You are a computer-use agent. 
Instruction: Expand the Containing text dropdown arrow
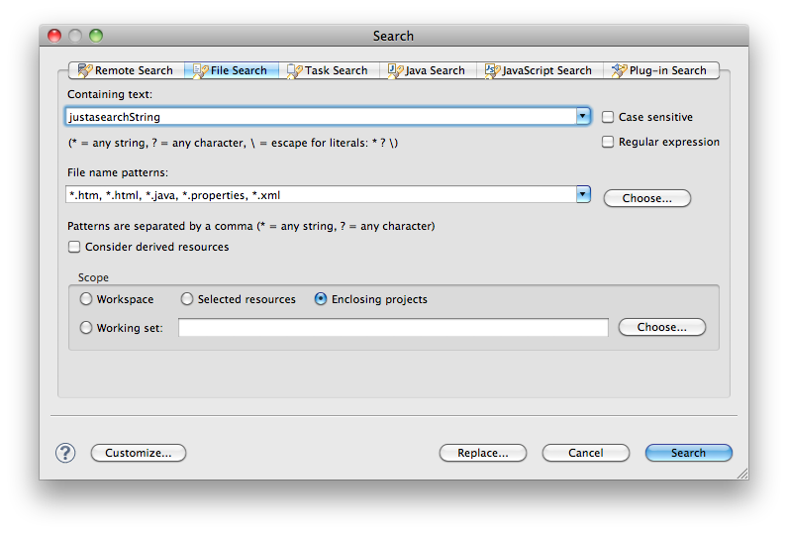pyautogui.click(x=583, y=117)
